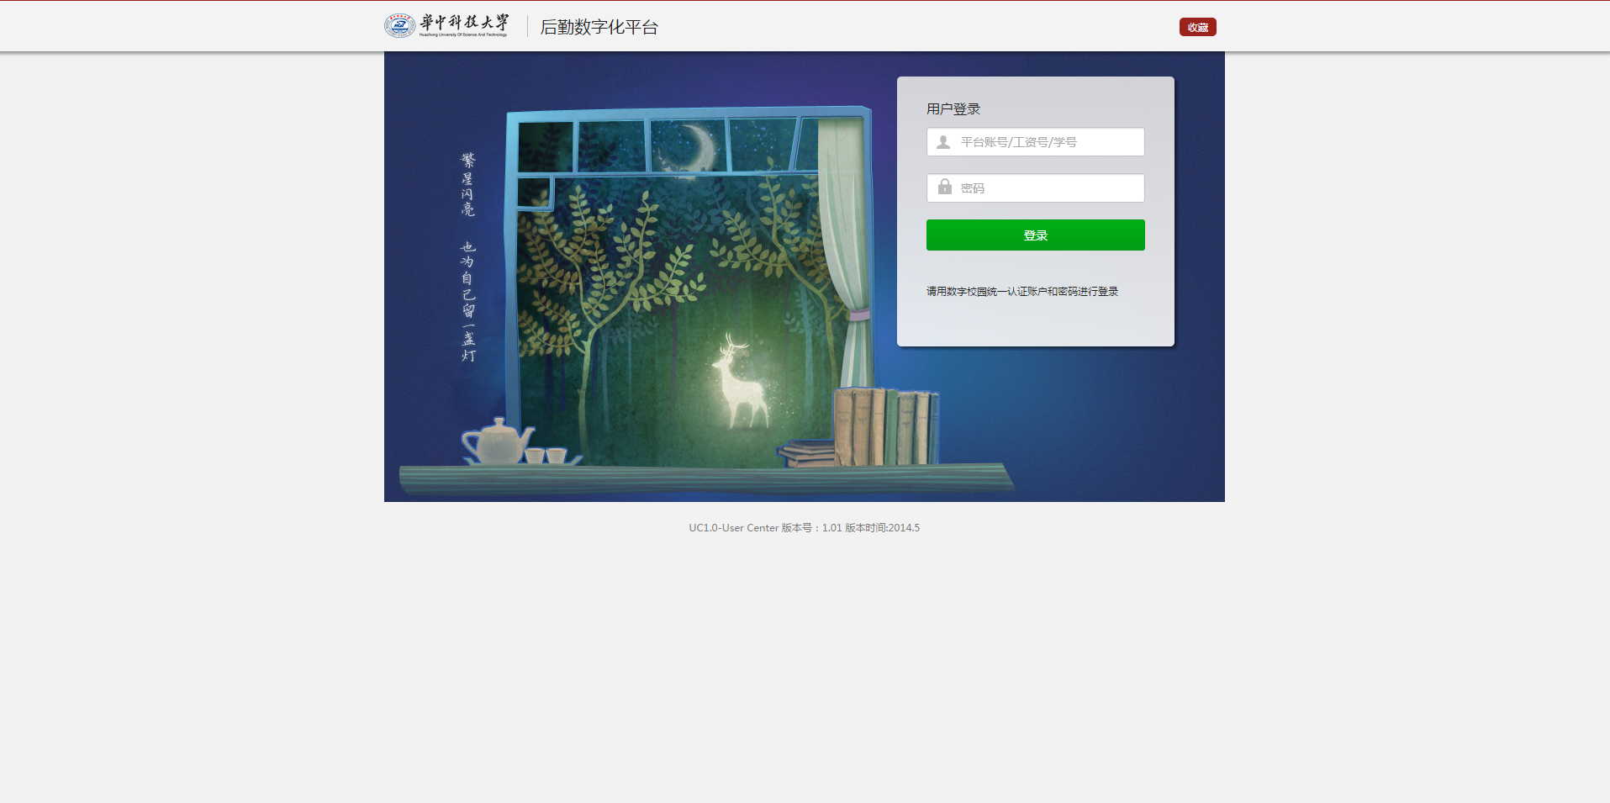Click the user silhouette icon in account field
This screenshot has height=803, width=1610.
[943, 142]
